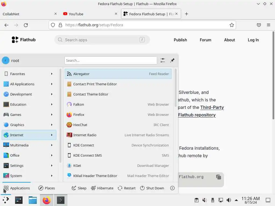Open a new Firefox tab

click(186, 14)
